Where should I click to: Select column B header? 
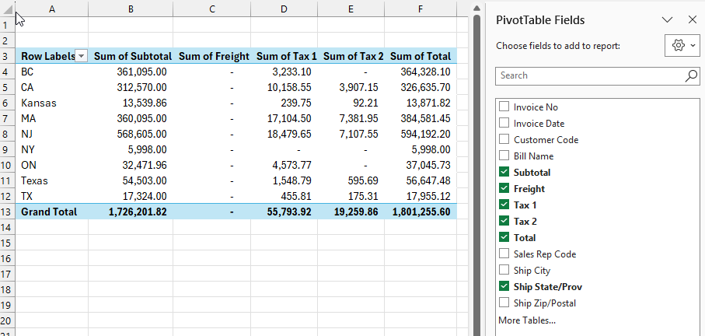[x=131, y=9]
